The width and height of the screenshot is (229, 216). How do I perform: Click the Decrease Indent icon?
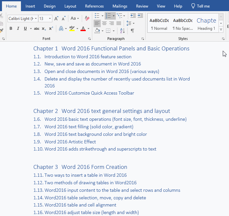tap(133, 15)
